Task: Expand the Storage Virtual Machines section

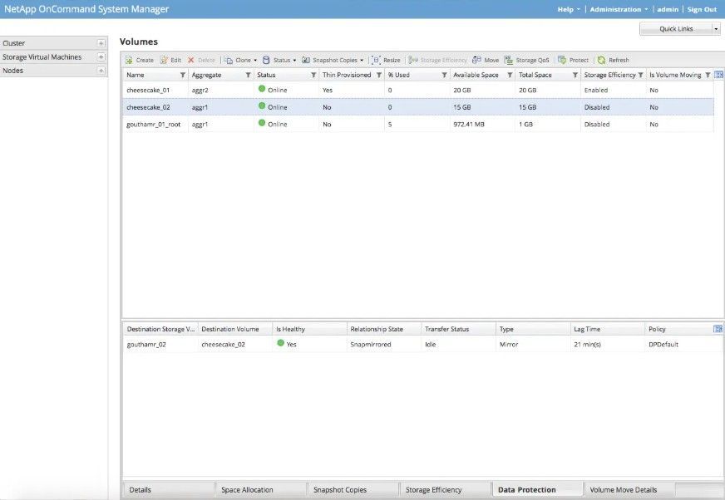Action: [101, 57]
